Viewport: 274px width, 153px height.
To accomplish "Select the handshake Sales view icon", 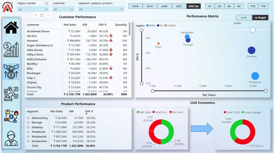I will click(x=11, y=71).
